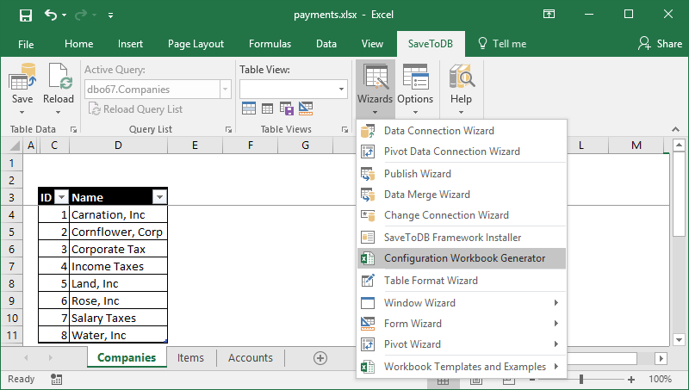The height and width of the screenshot is (390, 689).
Task: Switch to the Home ribbon tab
Action: 78,44
